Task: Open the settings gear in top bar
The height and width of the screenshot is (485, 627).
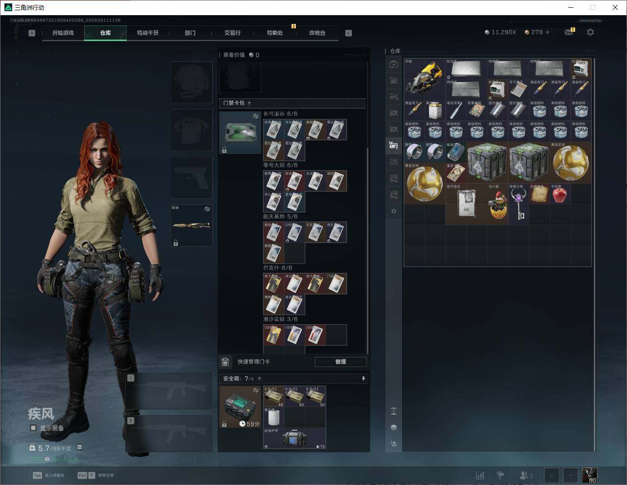Action: pos(590,32)
